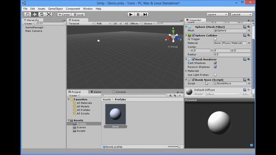Open gear menu of Sphere Collider
The image size is (276, 155).
point(249,35)
